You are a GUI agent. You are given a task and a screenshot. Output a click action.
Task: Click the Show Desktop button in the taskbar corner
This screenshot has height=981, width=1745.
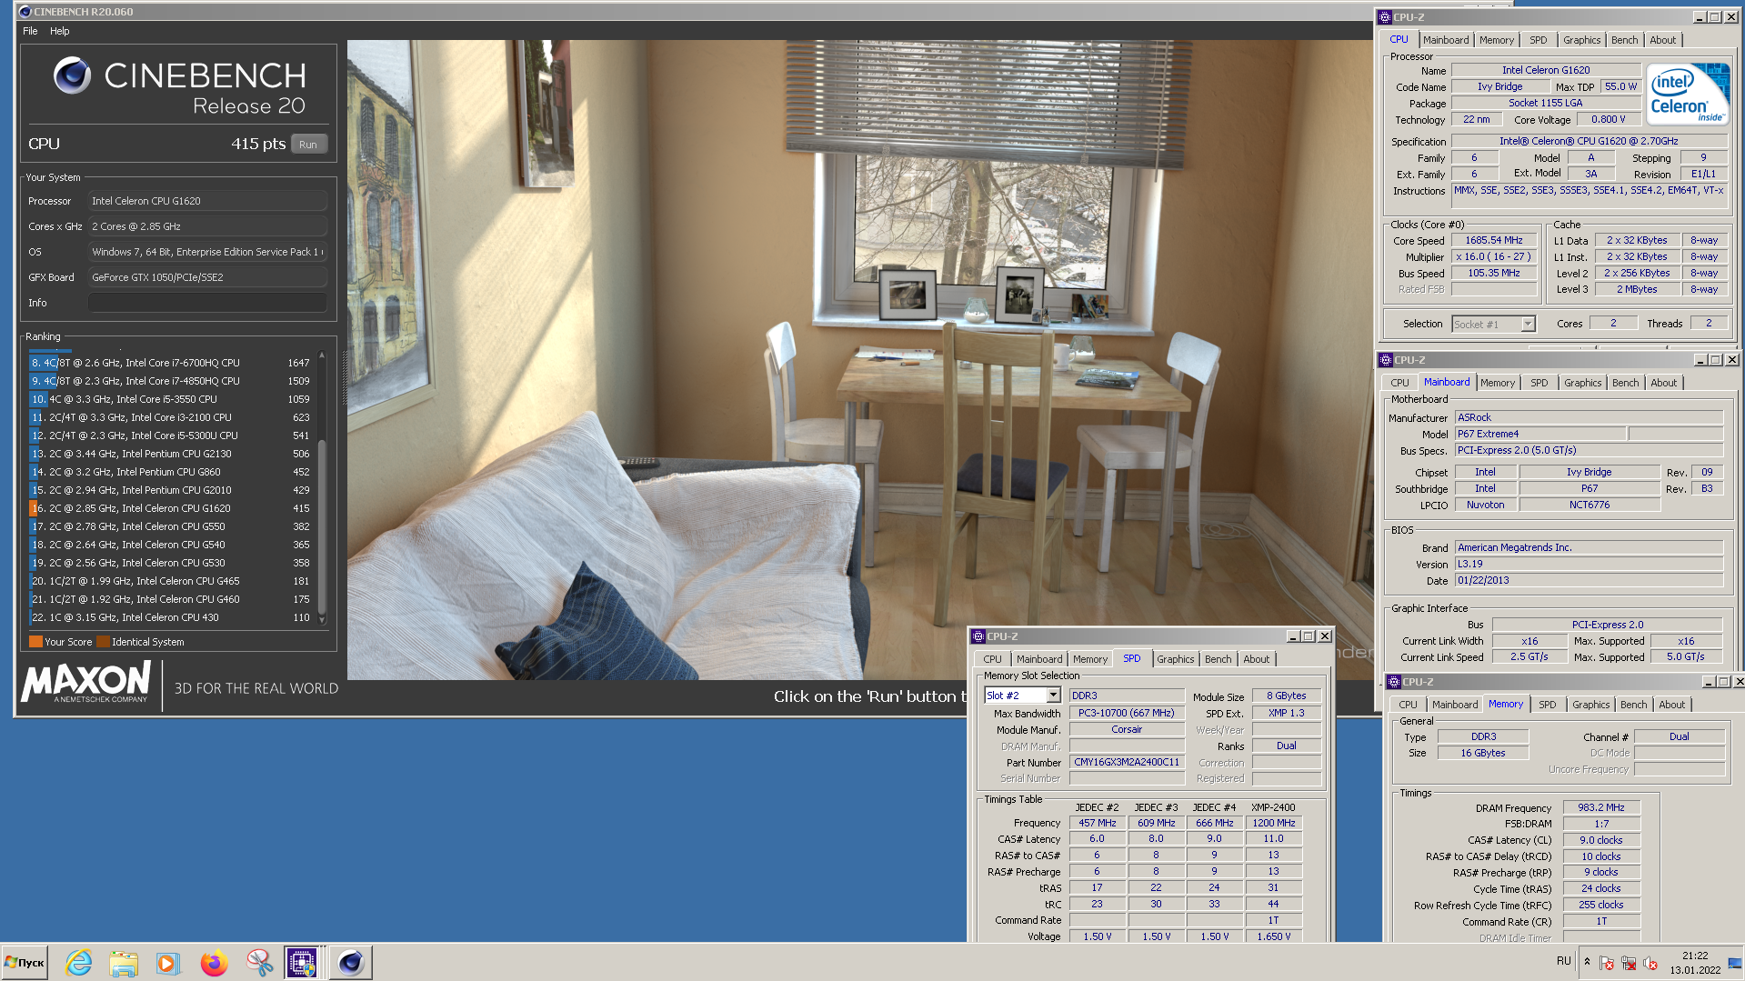tap(1735, 962)
